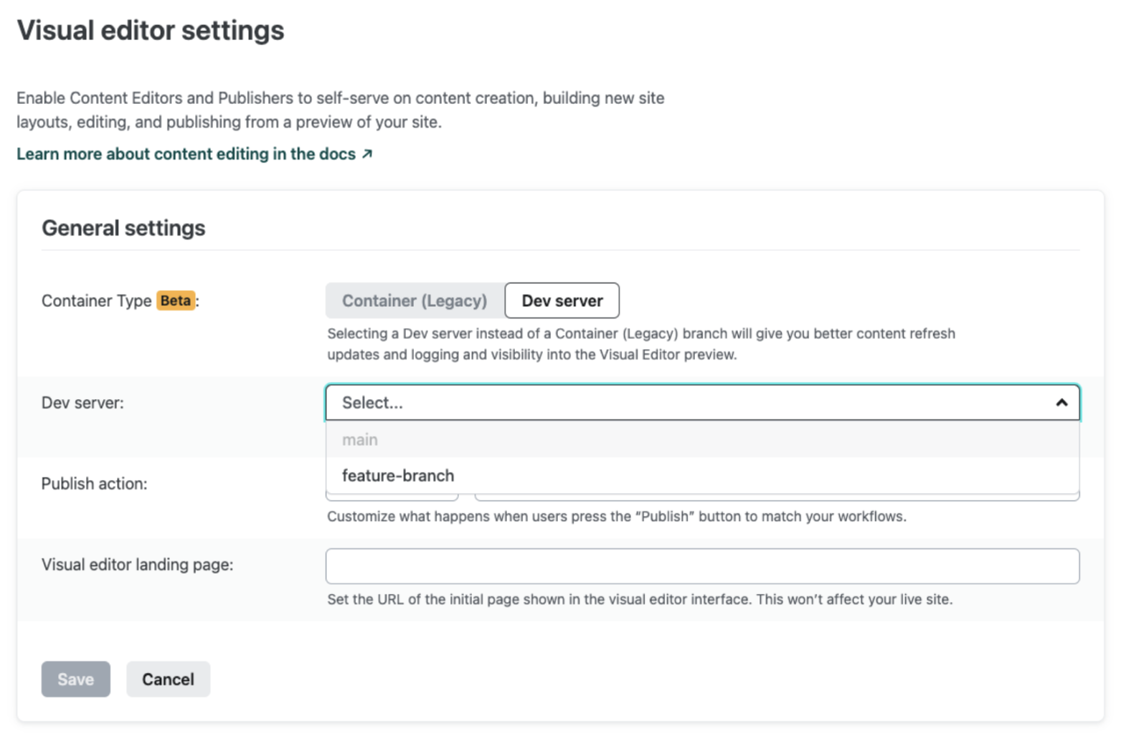Click the Save button
Viewport: 1121px width, 739px height.
click(x=76, y=680)
